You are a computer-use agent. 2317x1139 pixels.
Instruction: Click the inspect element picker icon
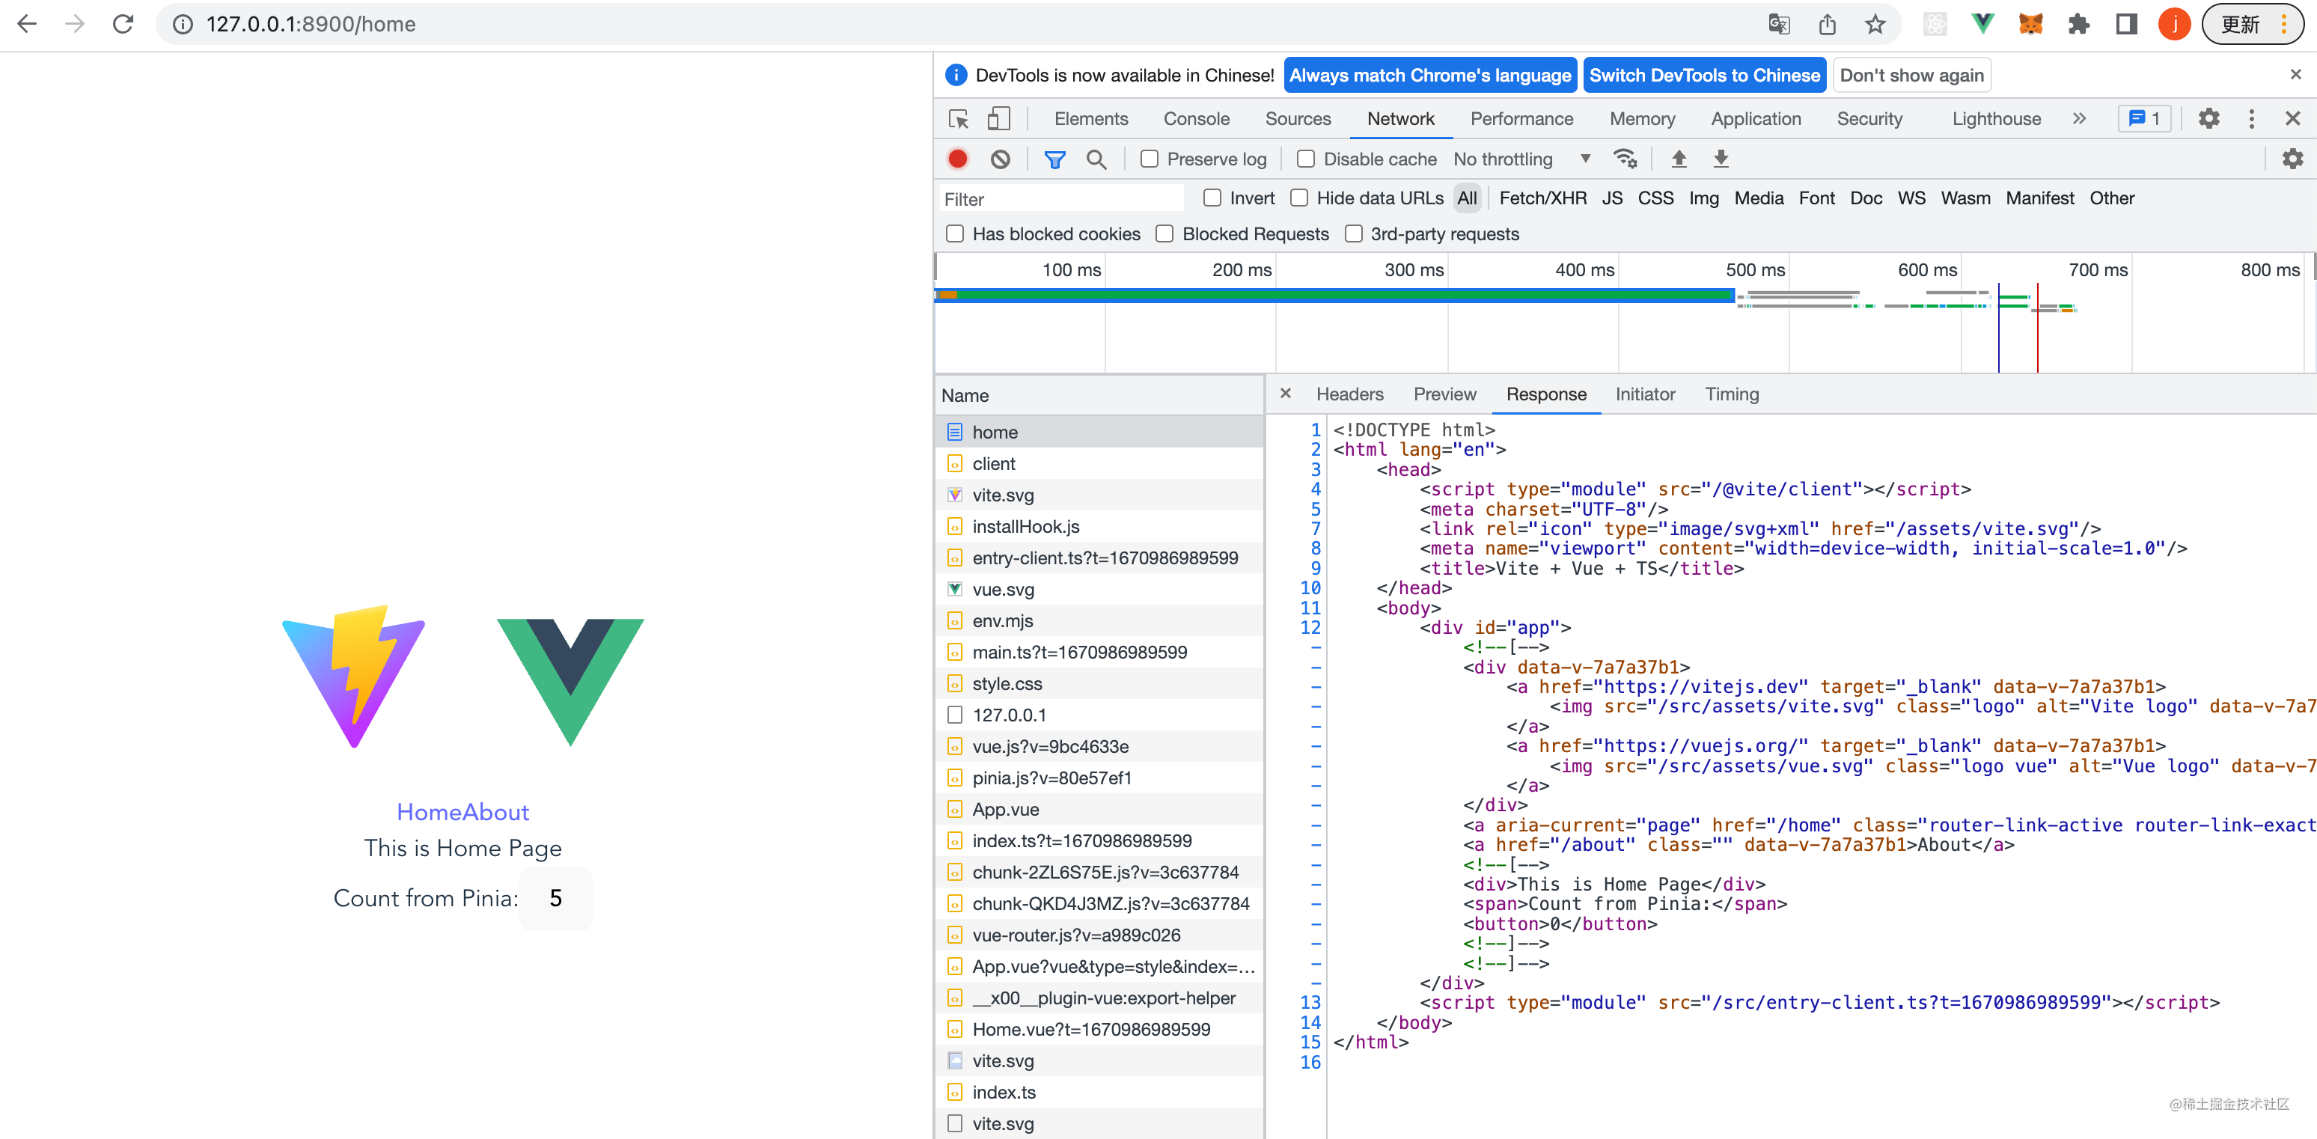(x=958, y=119)
